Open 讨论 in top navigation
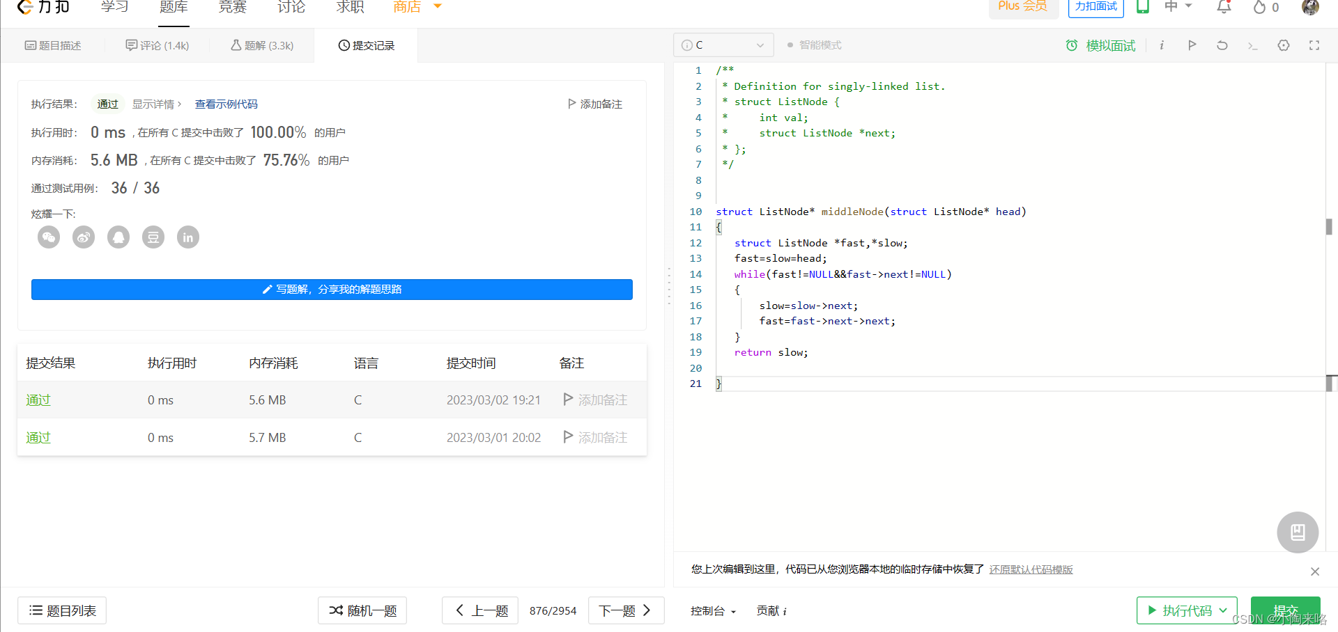 tap(291, 7)
